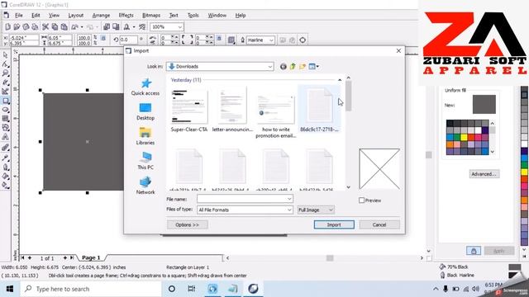
Task: Expand the File name combo box
Action: [x=289, y=199]
